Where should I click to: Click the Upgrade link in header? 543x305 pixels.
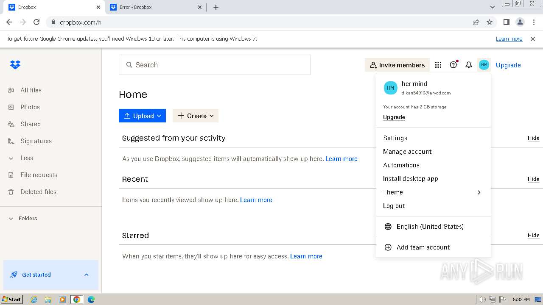(x=508, y=65)
